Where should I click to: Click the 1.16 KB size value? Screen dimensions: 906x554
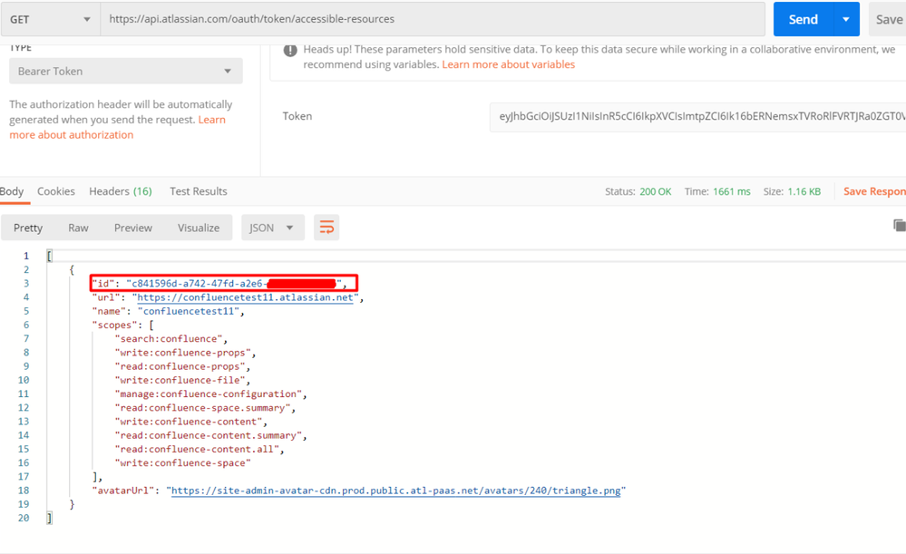click(804, 191)
